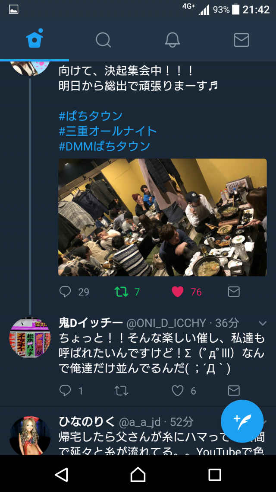Open the Messages envelope tab
The image size is (276, 492).
pyautogui.click(x=241, y=40)
